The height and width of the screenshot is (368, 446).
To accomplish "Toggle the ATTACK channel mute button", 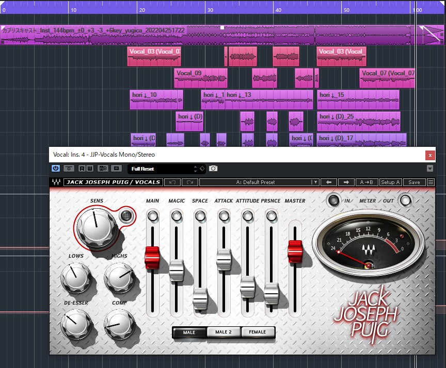I will [x=224, y=216].
